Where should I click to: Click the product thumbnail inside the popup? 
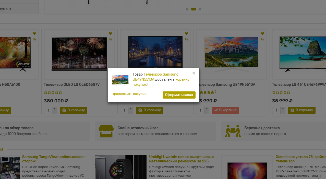120,80
